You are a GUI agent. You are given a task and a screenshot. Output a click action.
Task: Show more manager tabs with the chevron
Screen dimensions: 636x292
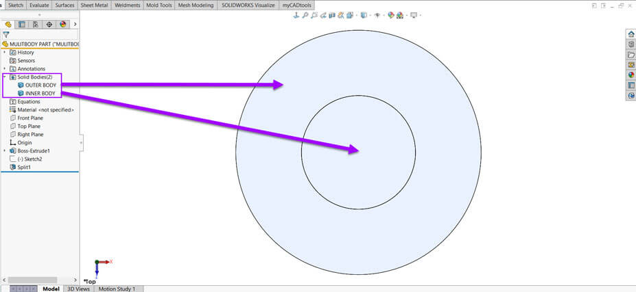tap(75, 24)
